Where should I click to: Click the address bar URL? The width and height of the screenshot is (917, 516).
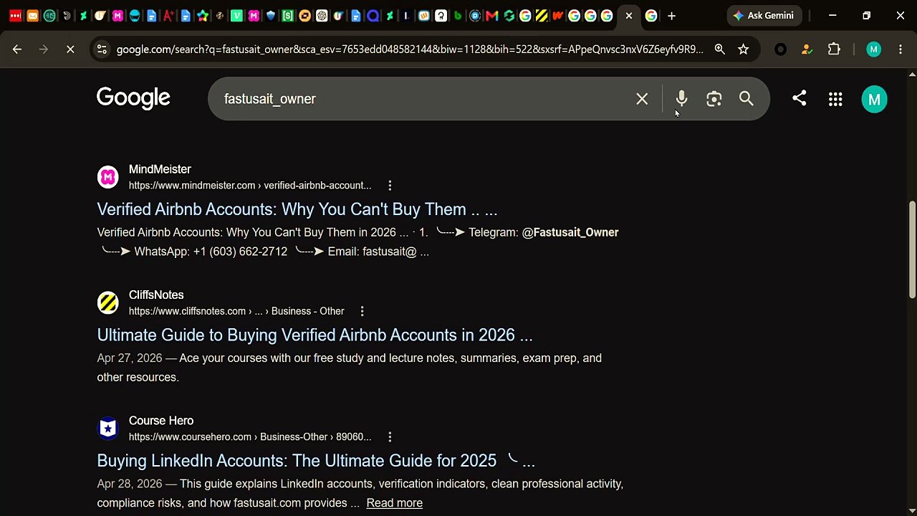tap(410, 49)
